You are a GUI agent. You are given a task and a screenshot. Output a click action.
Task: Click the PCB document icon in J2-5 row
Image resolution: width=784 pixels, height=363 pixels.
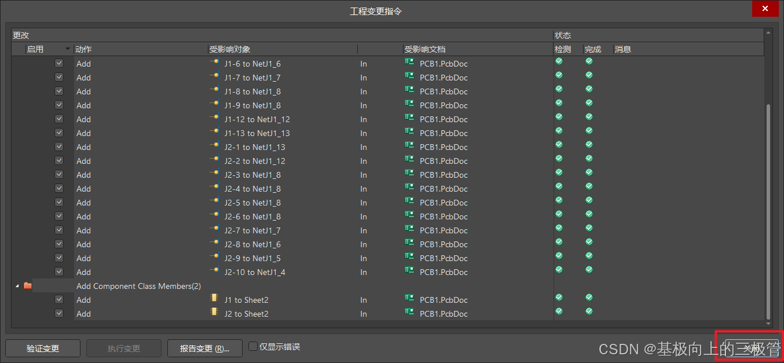(x=409, y=201)
